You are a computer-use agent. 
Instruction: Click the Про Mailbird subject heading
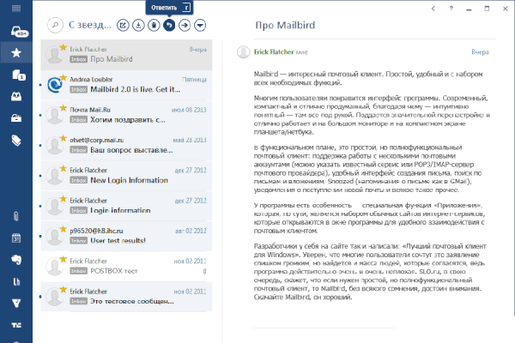point(285,25)
